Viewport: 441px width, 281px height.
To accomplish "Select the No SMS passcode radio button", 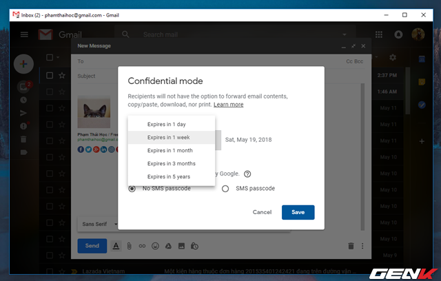I will pyautogui.click(x=132, y=189).
